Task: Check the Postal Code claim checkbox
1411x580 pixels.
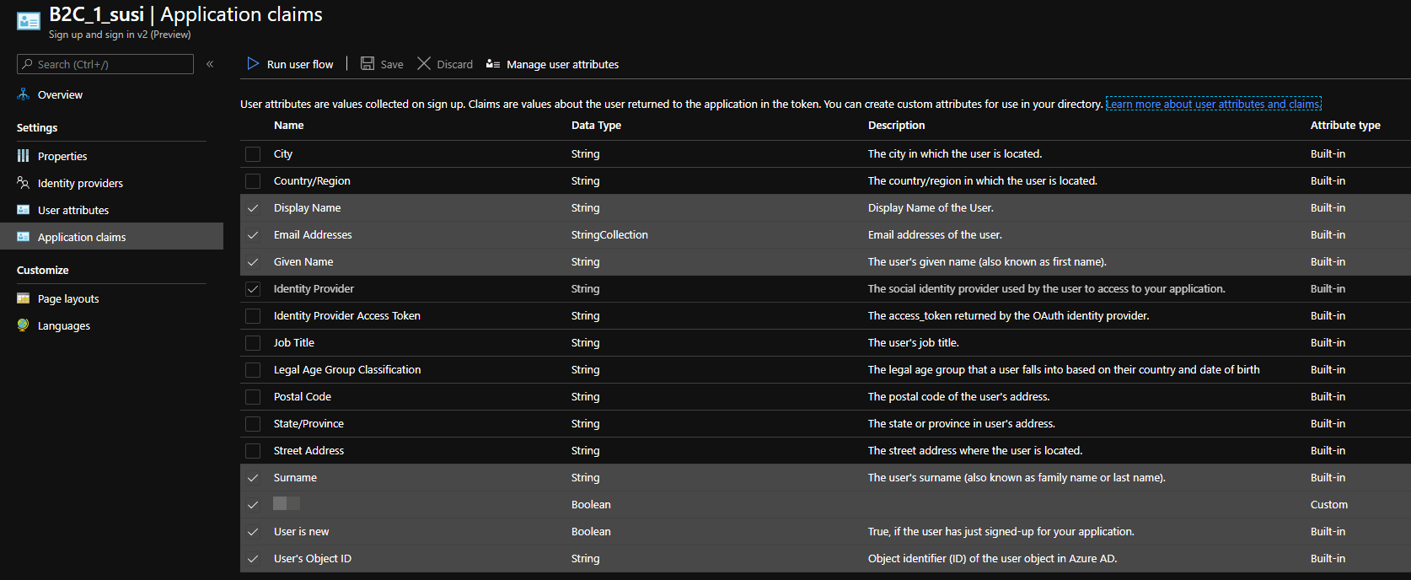Action: [x=253, y=397]
